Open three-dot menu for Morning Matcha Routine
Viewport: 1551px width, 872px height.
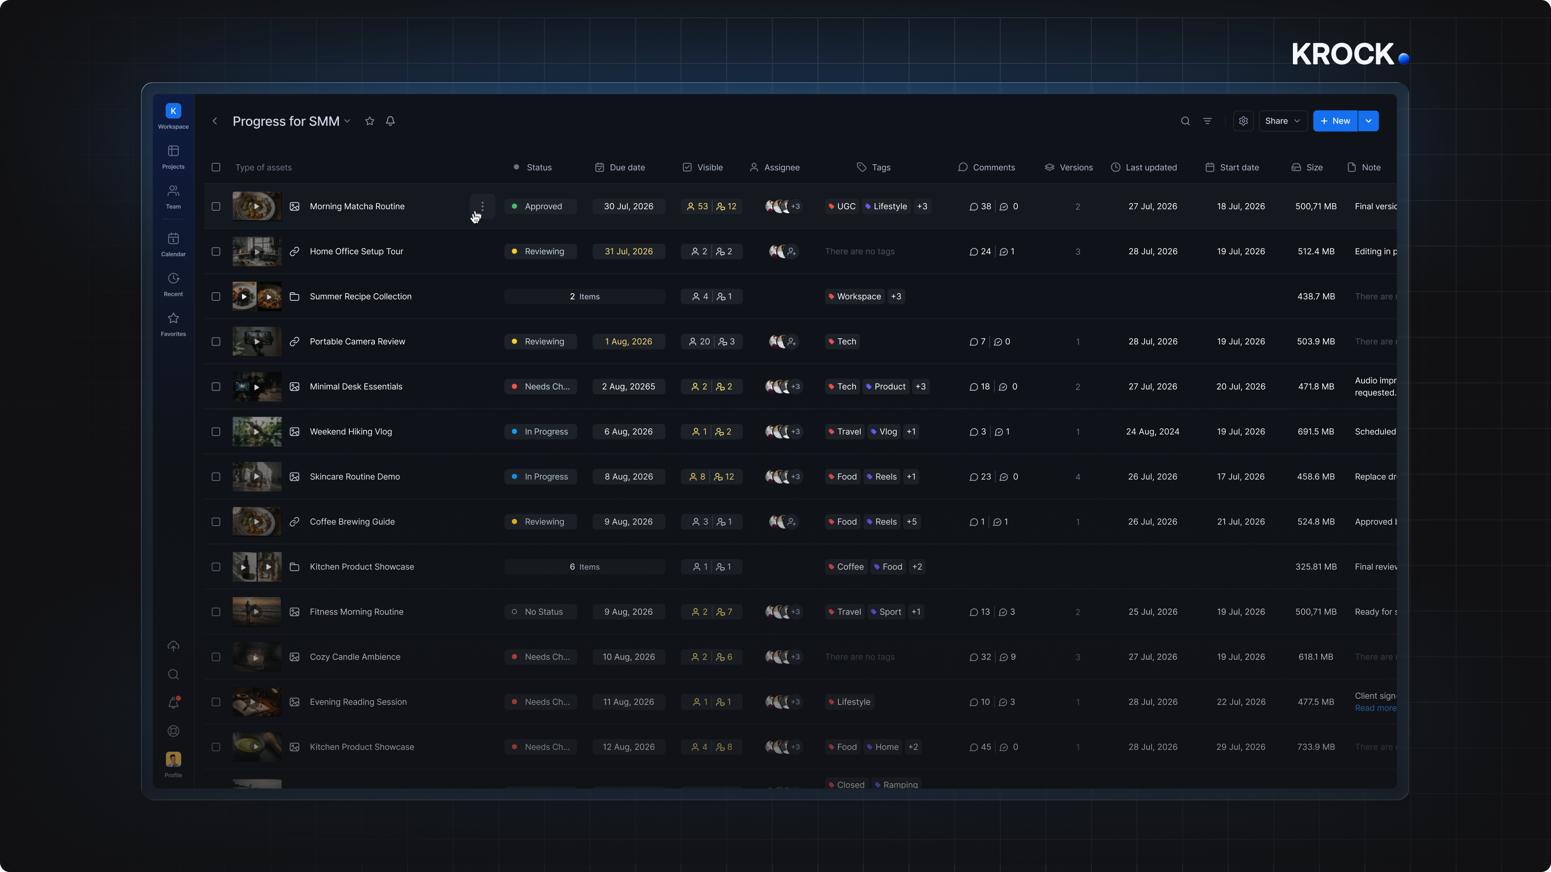(482, 206)
